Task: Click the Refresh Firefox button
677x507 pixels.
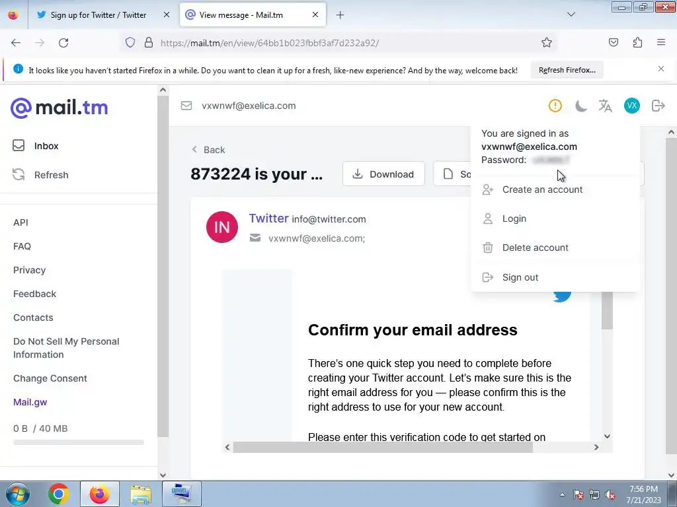Action: [567, 70]
